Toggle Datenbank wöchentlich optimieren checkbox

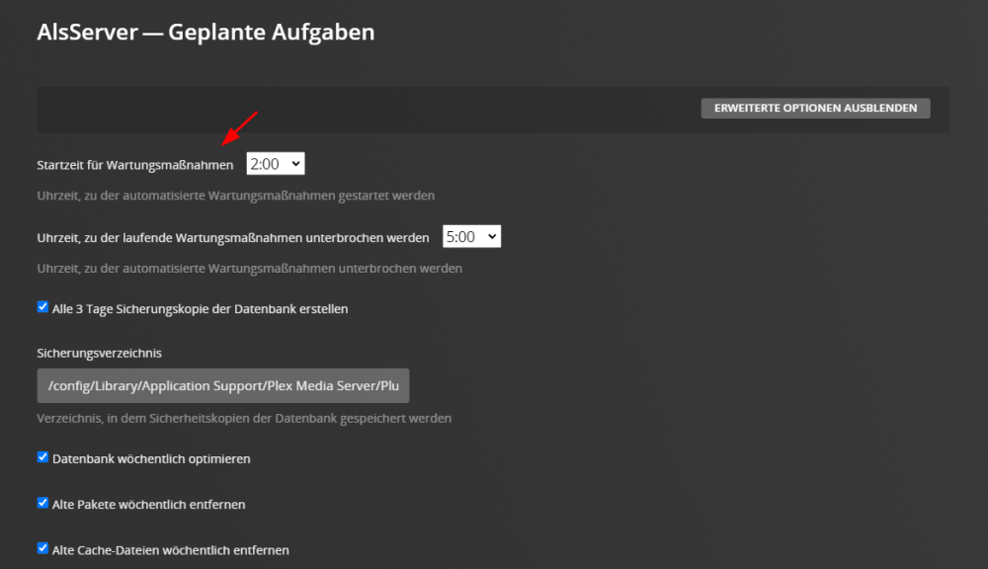[x=42, y=456]
